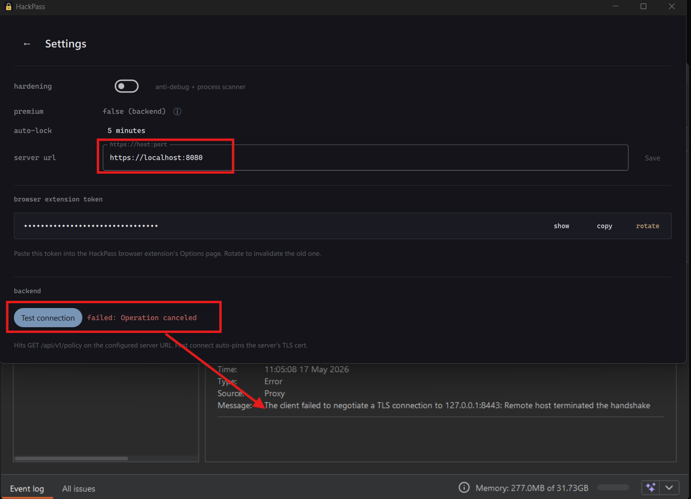Select the Memory usage bar
This screenshot has height=499, width=691.
[x=613, y=487]
